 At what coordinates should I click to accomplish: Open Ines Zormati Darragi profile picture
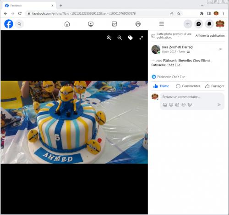[x=156, y=49]
